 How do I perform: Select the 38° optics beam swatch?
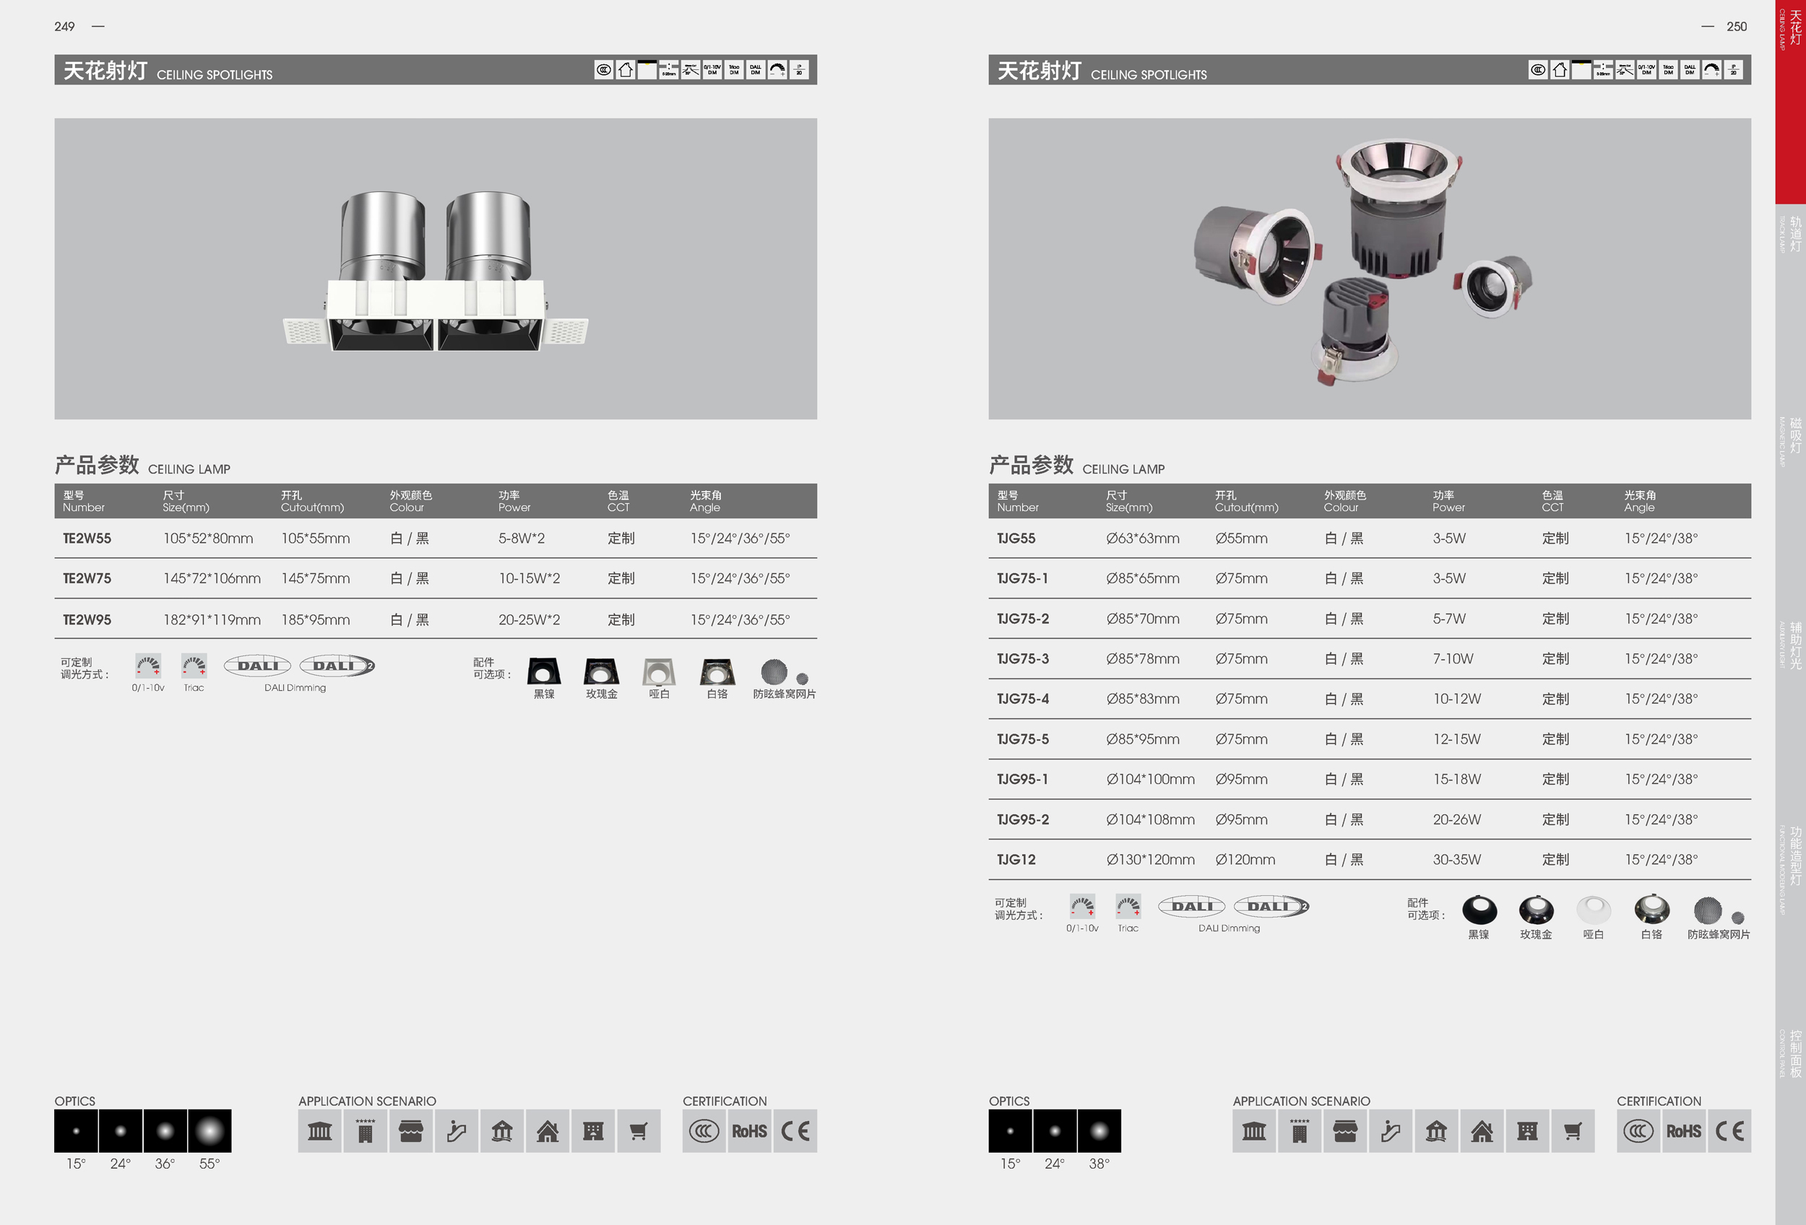click(x=1099, y=1131)
